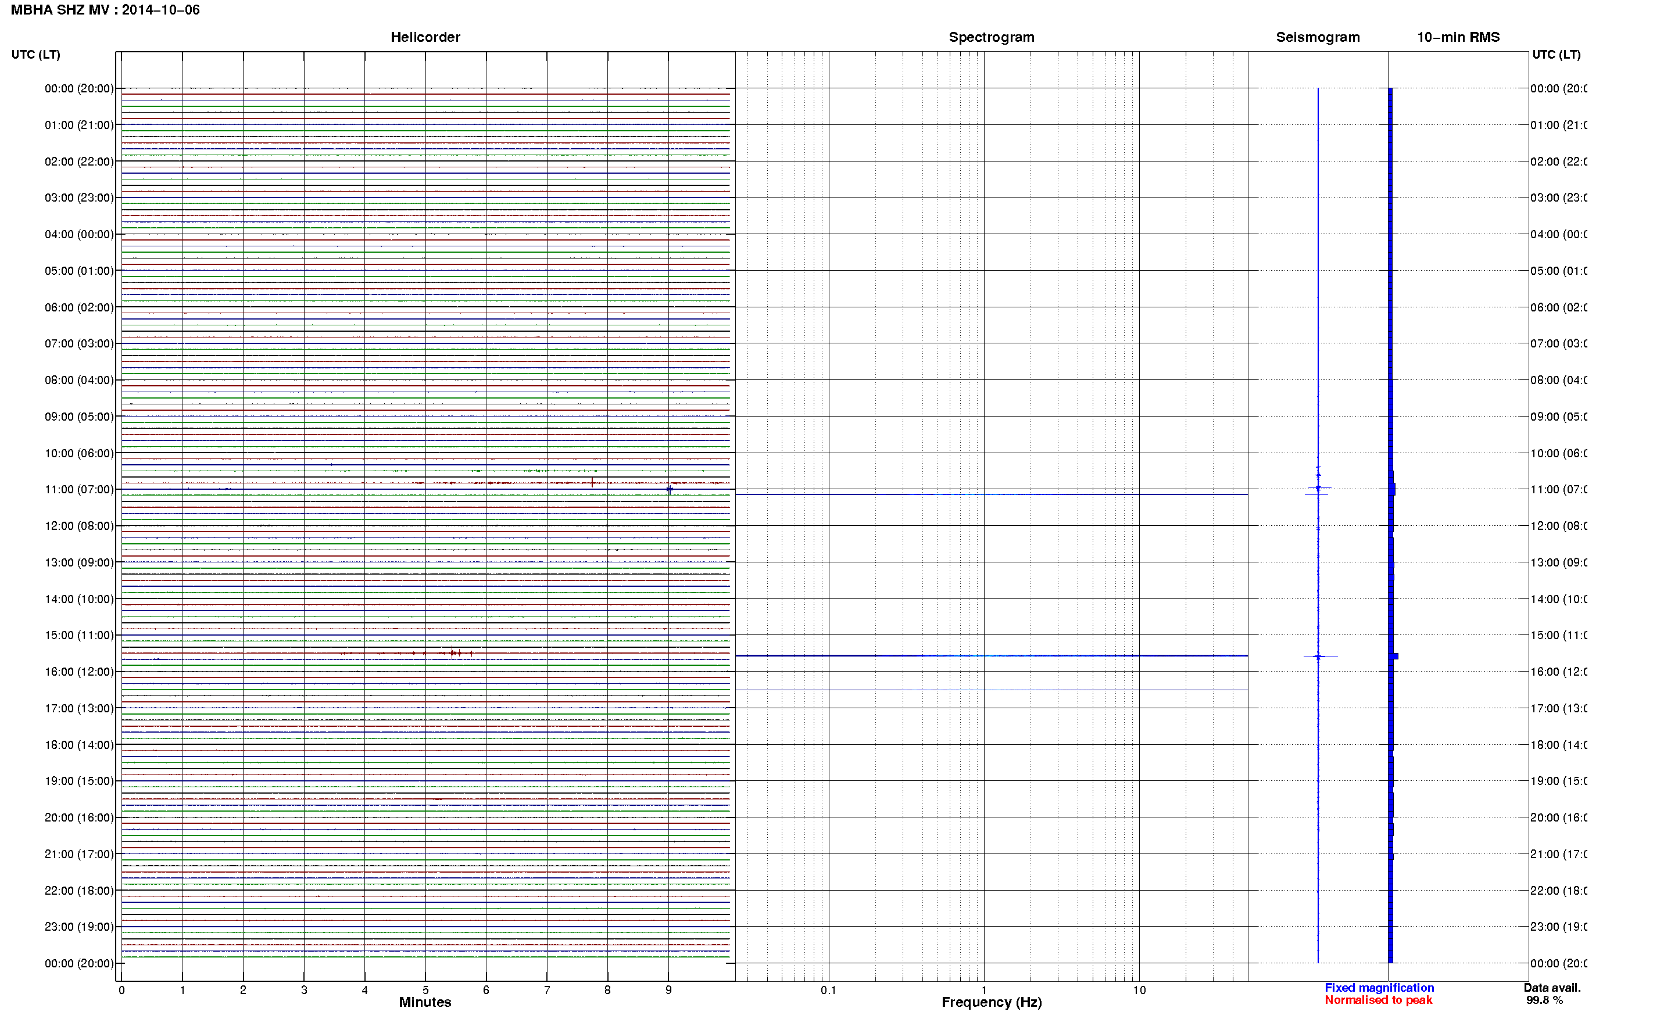Click the left time label '11:00 (07:00)'
Viewport: 1653px width, 1033px height.
[x=79, y=489]
